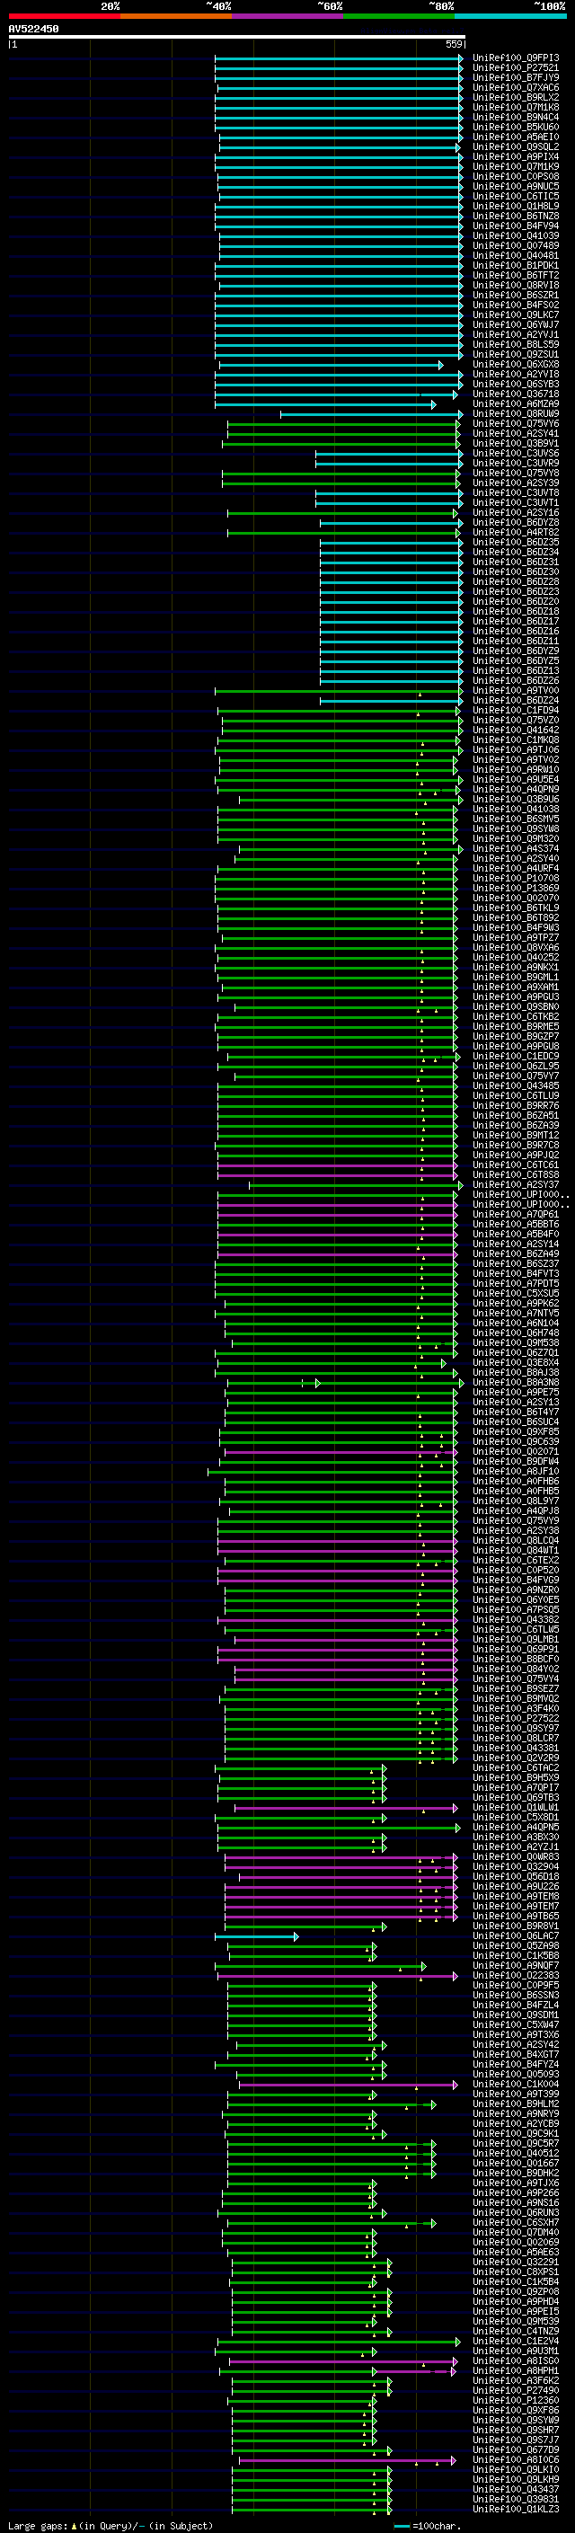575x2533 pixels.
Task: Select the UniRef100_Q8LCQ4 label
Action: pos(516,1540)
